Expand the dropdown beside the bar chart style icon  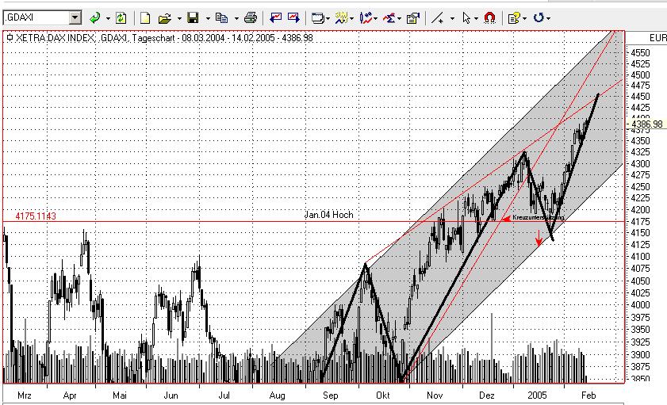pos(375,18)
